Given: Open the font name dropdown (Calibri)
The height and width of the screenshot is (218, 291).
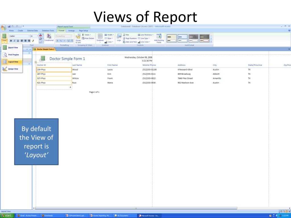Looking at the screenshot, I should [29, 36].
